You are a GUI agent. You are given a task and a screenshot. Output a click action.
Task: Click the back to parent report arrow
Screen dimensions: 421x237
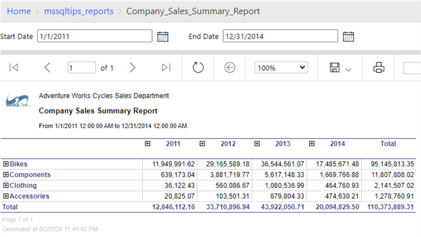tap(230, 68)
